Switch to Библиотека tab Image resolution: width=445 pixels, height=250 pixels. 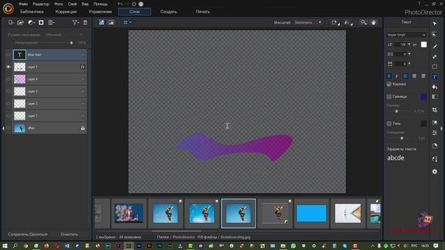point(32,12)
